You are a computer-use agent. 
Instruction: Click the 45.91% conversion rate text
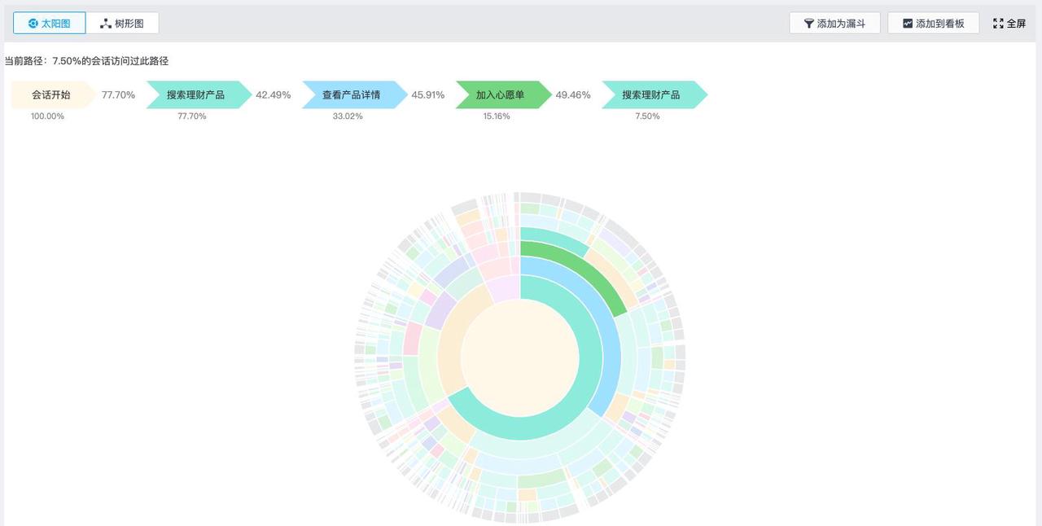(428, 95)
